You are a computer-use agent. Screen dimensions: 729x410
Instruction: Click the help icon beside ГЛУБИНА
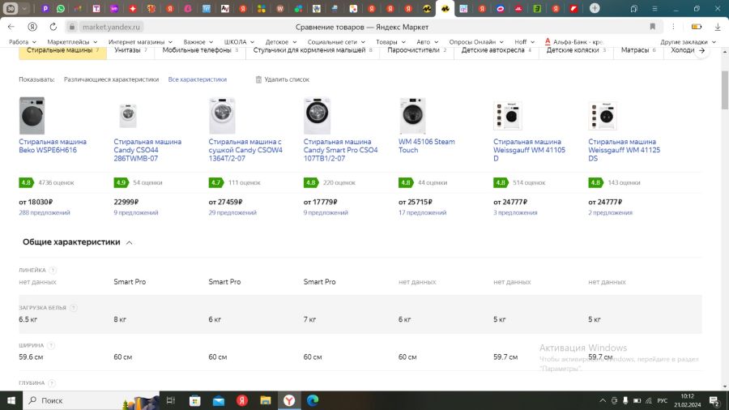pos(52,383)
